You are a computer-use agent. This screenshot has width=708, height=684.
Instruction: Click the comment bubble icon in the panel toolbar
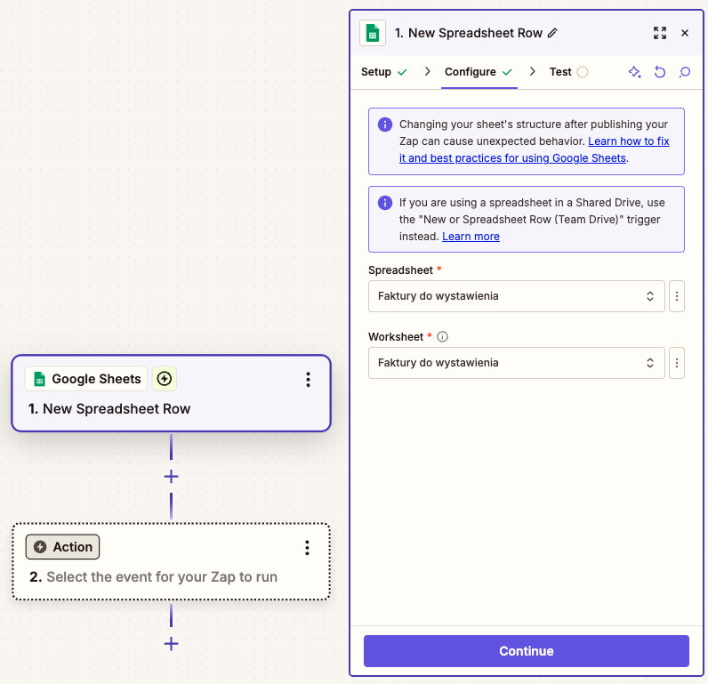coord(685,72)
